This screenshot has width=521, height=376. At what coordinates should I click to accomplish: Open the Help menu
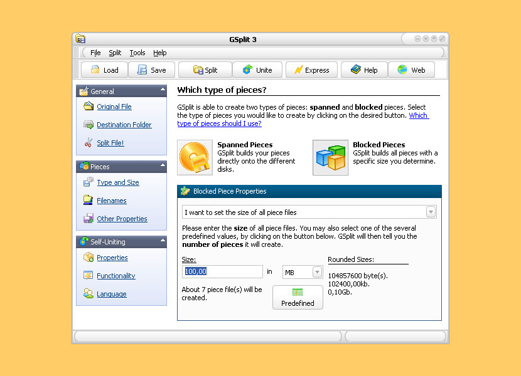click(x=160, y=53)
